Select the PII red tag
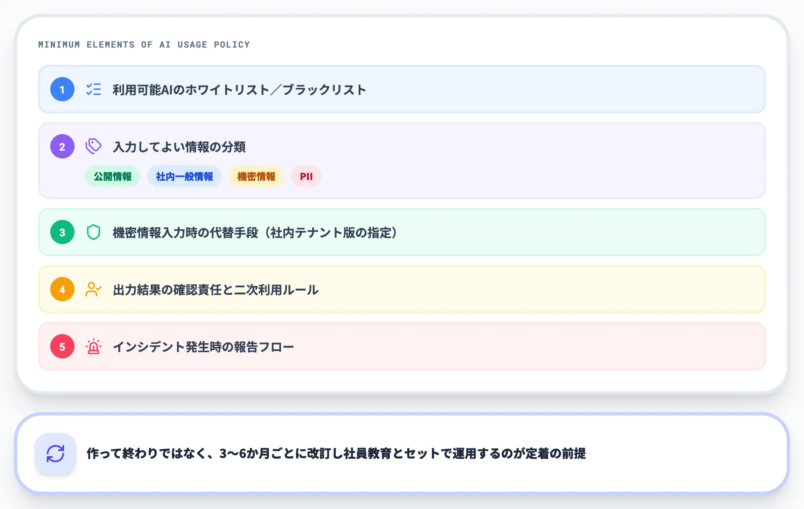Image resolution: width=804 pixels, height=509 pixels. (306, 177)
